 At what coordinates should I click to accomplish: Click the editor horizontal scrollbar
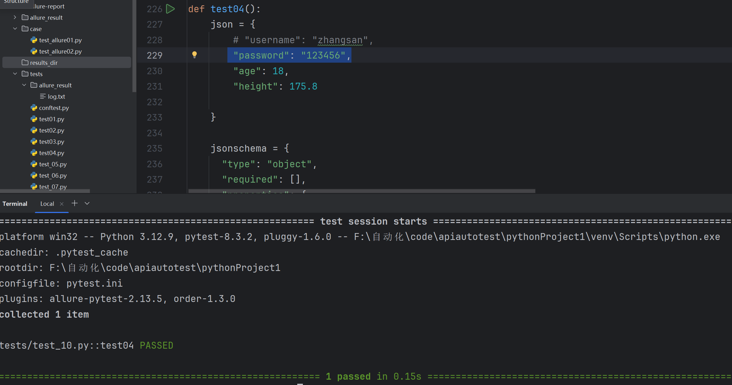[362, 191]
